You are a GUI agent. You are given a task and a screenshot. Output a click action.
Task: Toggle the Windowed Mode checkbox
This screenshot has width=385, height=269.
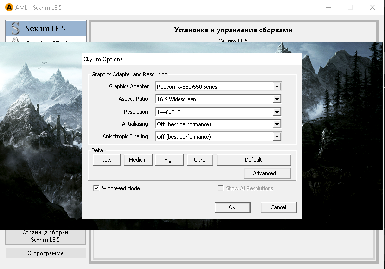[96, 188]
